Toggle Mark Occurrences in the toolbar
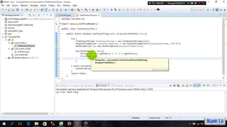Screen dimensions: 227x127 (46, 10)
